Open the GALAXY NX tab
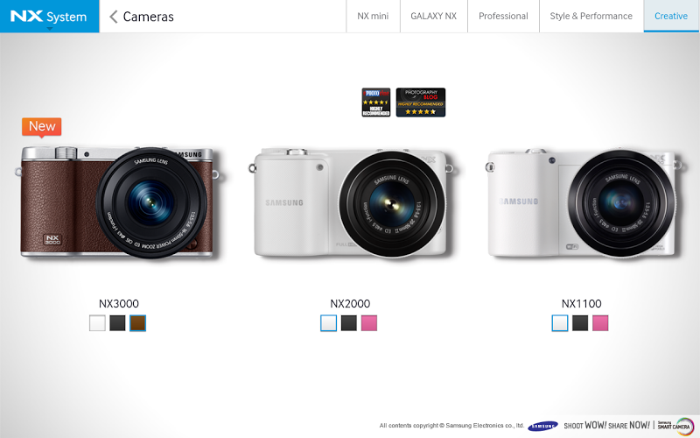Image resolution: width=700 pixels, height=438 pixels. click(x=433, y=16)
